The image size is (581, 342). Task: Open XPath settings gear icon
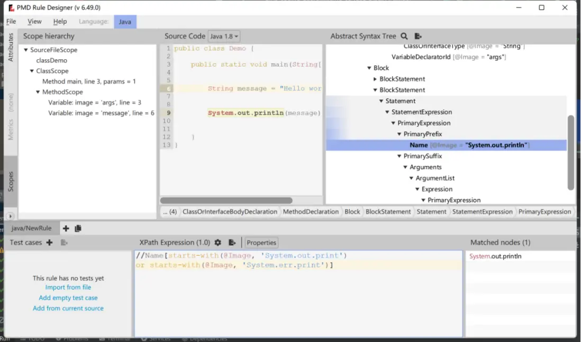[x=217, y=243]
